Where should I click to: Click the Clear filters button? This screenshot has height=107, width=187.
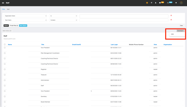click(x=181, y=26)
